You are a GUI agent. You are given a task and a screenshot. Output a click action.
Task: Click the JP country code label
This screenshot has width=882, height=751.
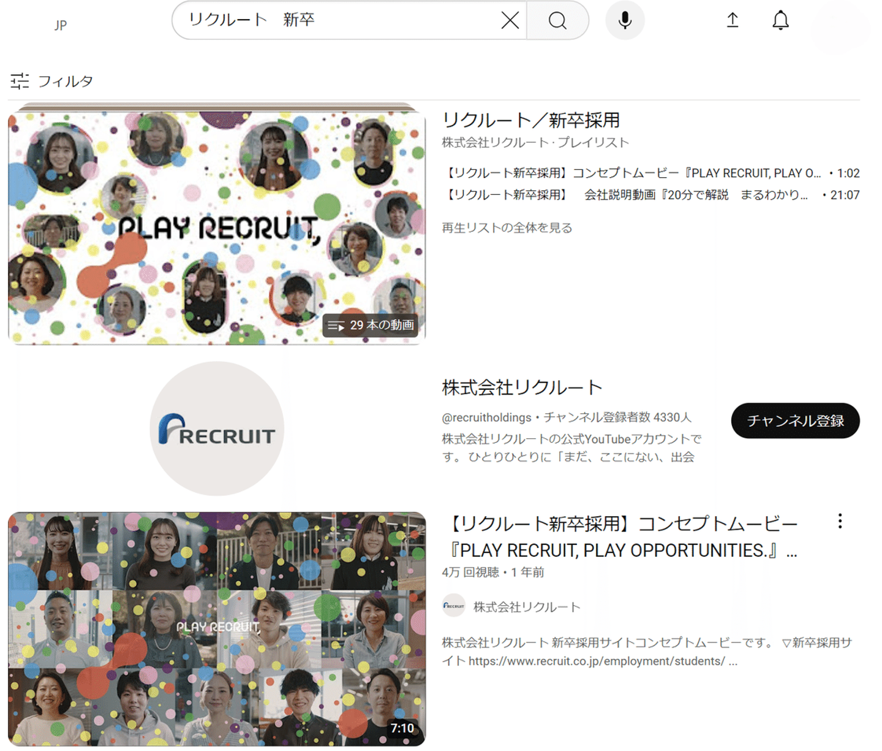point(61,25)
